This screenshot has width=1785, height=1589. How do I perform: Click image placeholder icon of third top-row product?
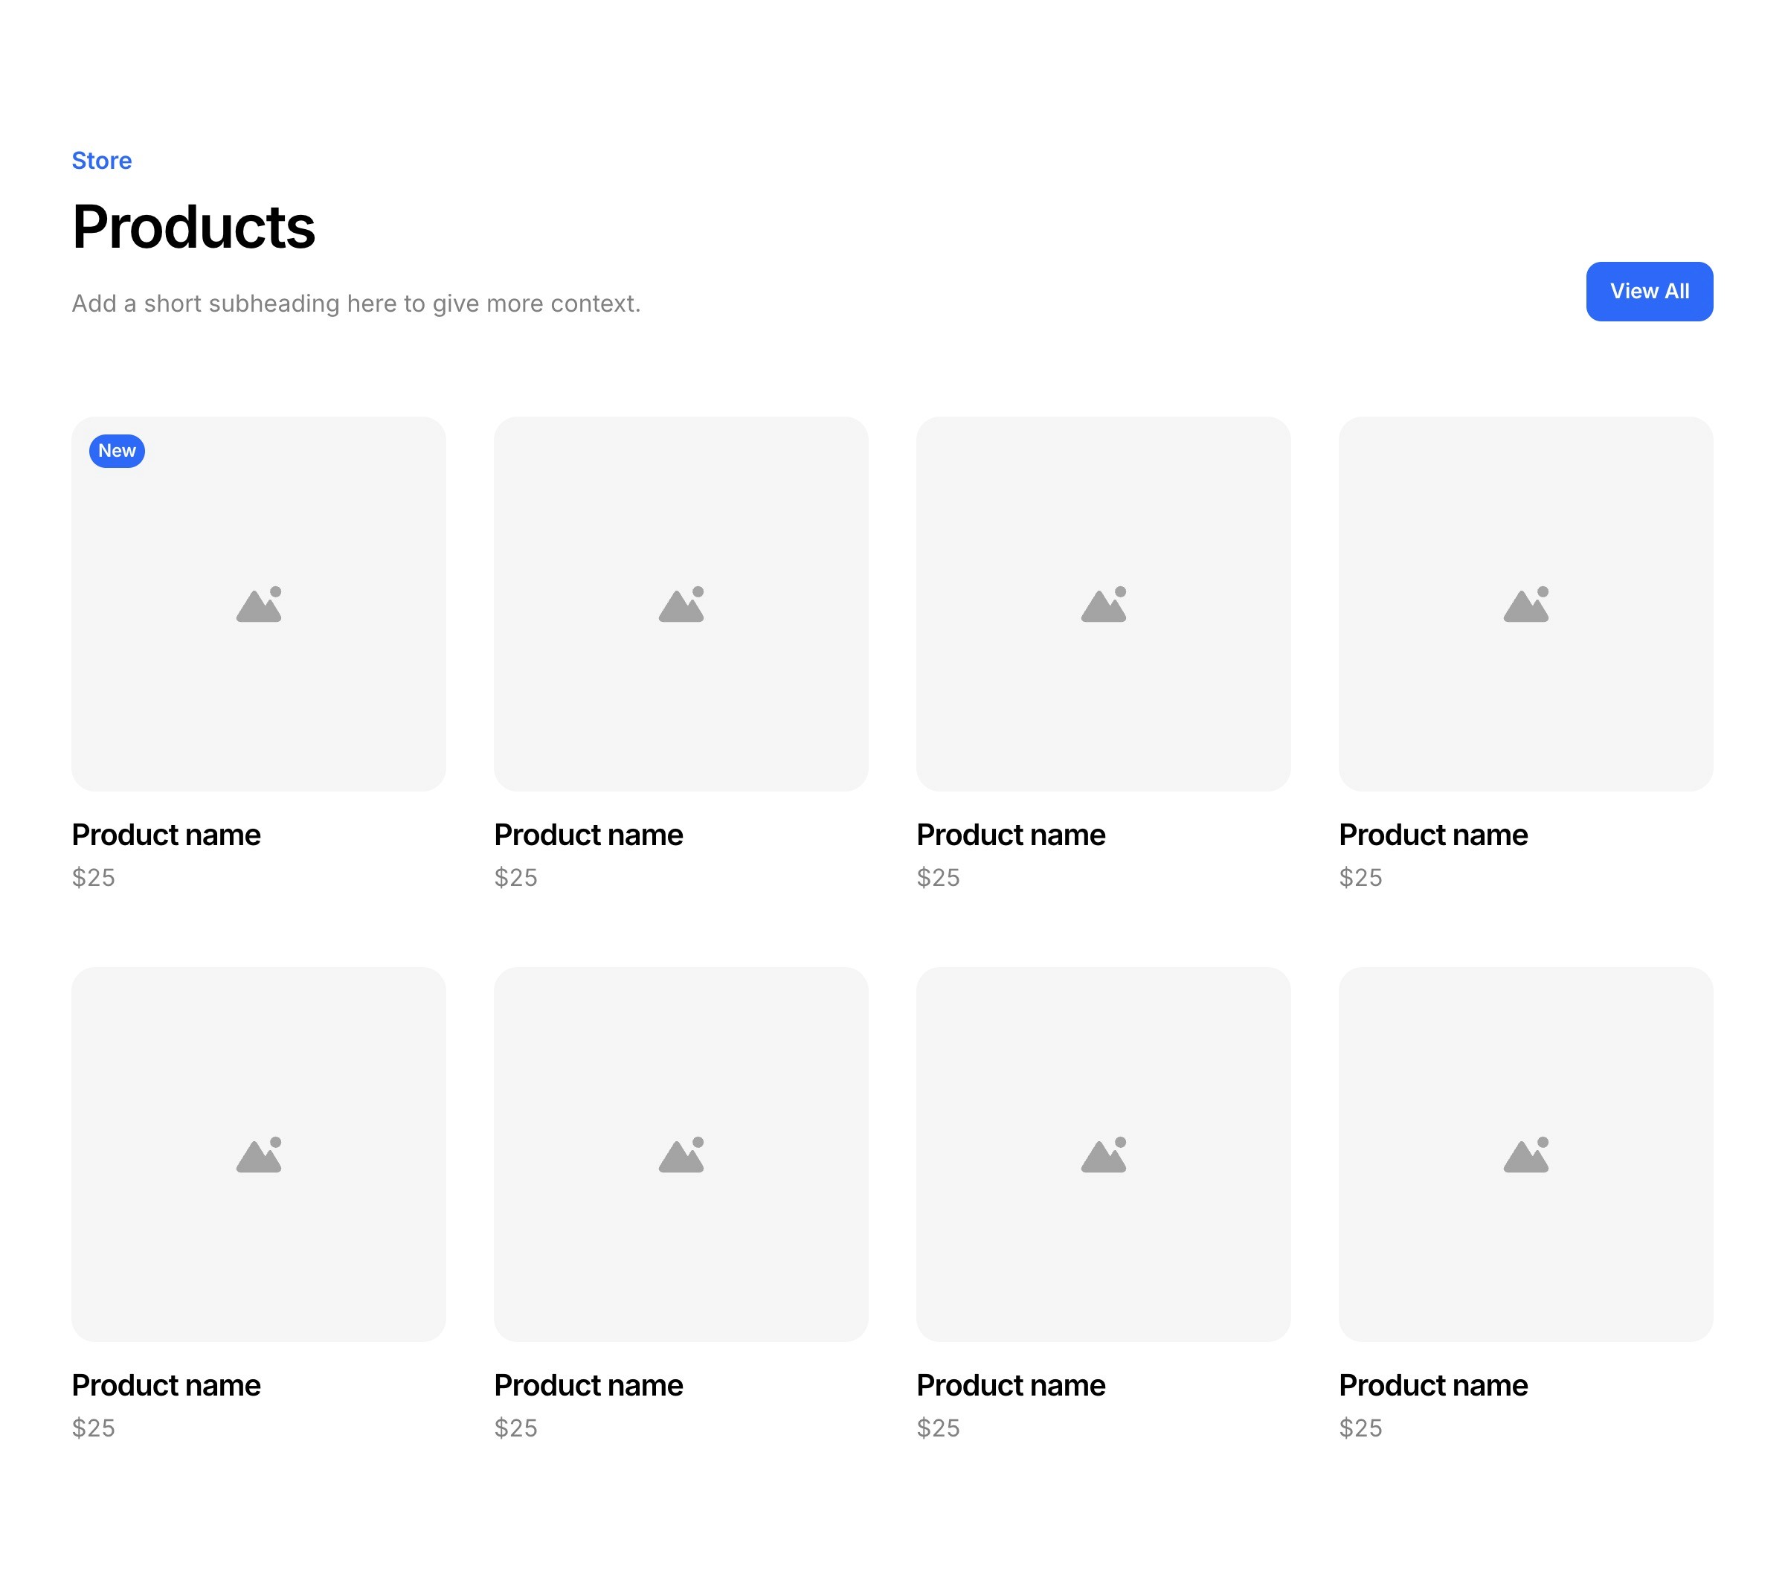(1103, 605)
